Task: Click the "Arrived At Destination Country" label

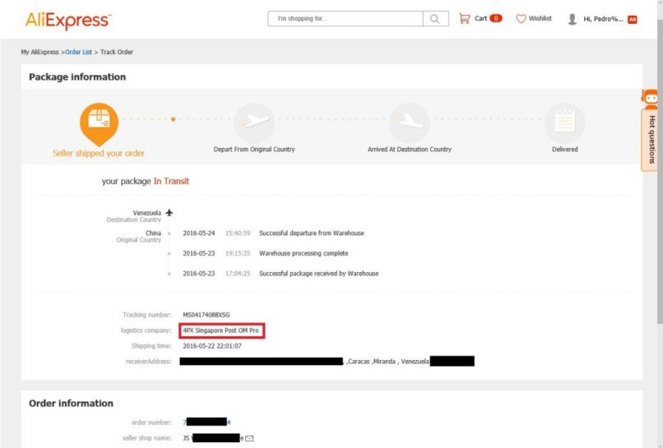Action: coord(410,149)
